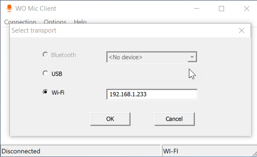This screenshot has height=157, width=257.
Task: Click the Cancel button
Action: pos(175,119)
